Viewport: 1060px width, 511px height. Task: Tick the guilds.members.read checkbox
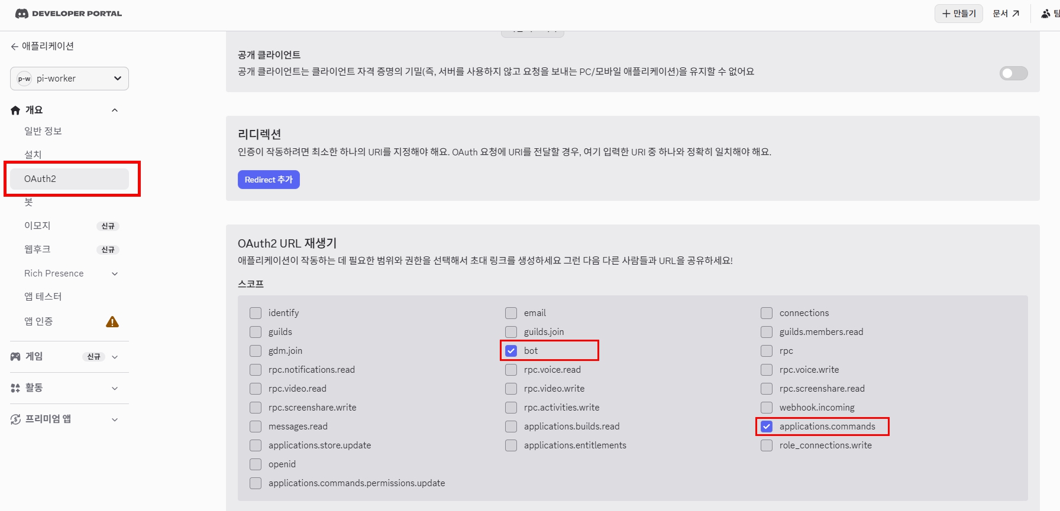tap(767, 332)
